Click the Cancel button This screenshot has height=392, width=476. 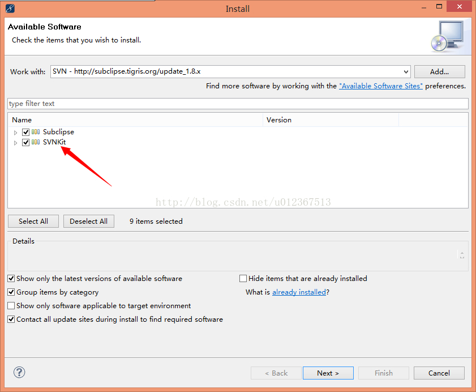click(439, 373)
